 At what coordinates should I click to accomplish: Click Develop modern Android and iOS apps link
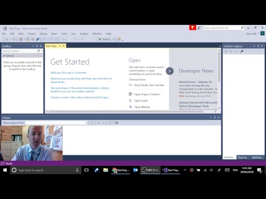point(79,97)
